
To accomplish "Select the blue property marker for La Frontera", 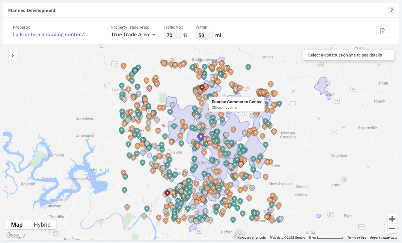I will tap(201, 137).
